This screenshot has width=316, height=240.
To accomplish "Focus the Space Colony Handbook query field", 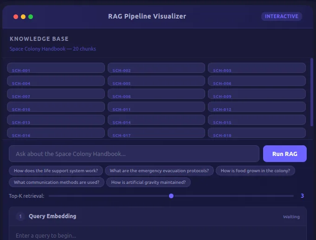I will tap(134, 154).
